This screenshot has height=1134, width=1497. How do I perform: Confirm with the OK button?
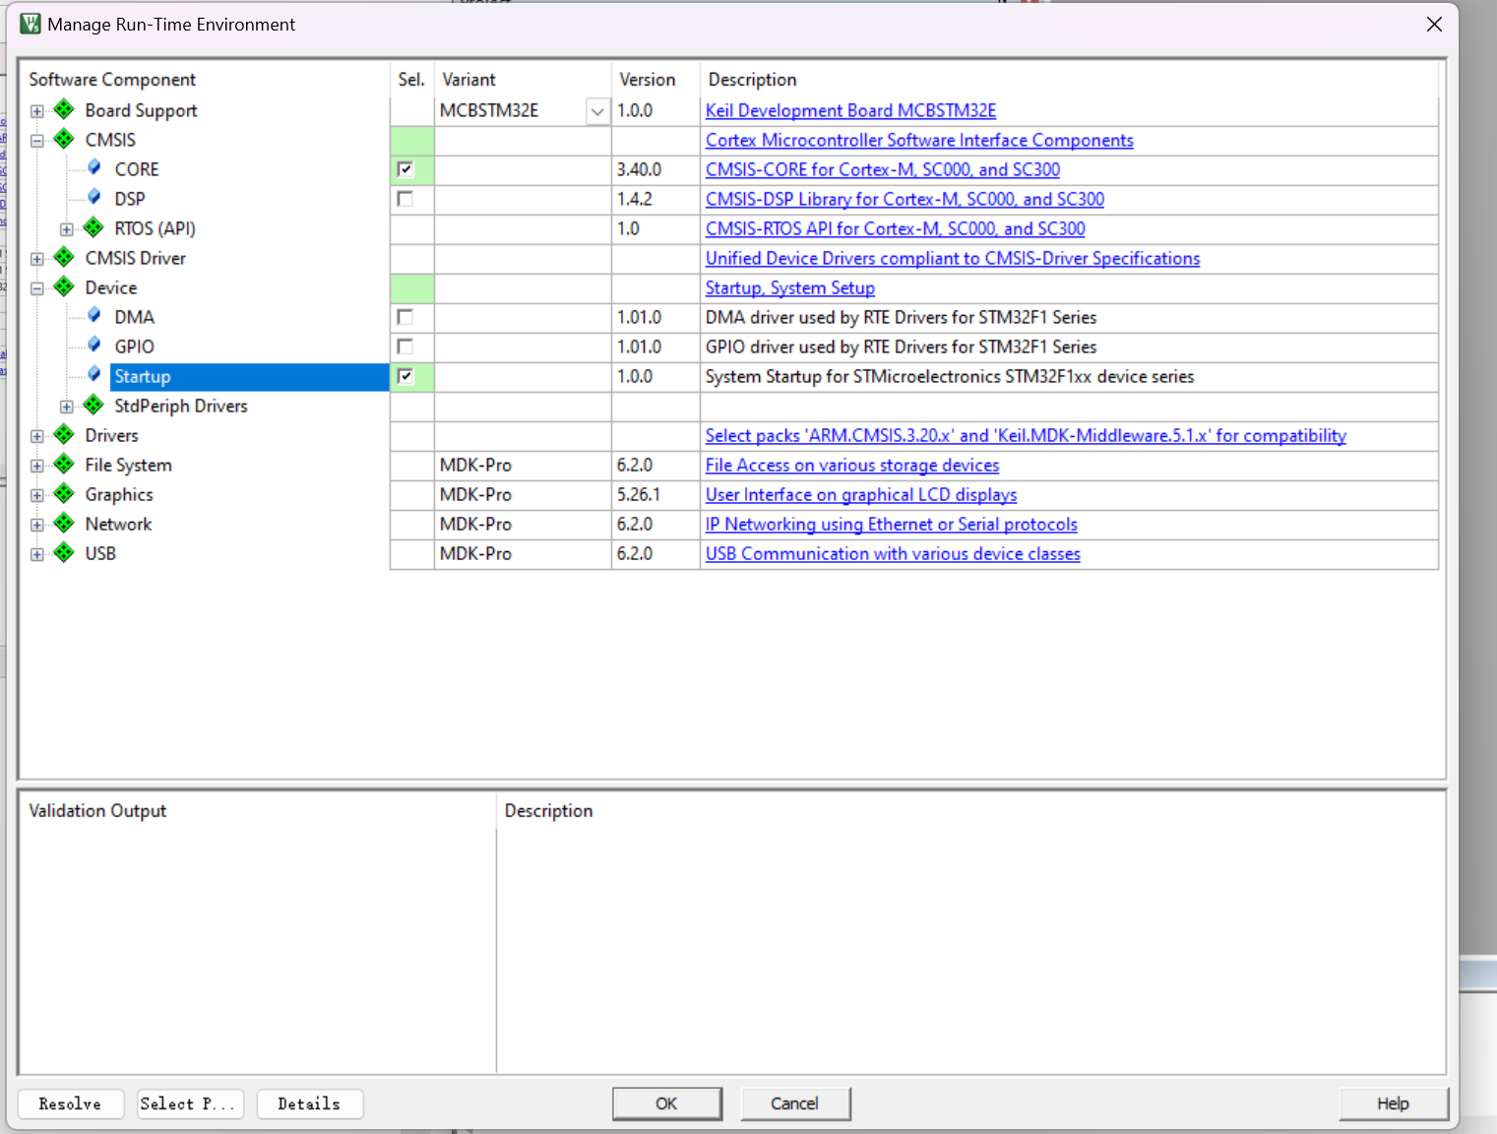666,1103
